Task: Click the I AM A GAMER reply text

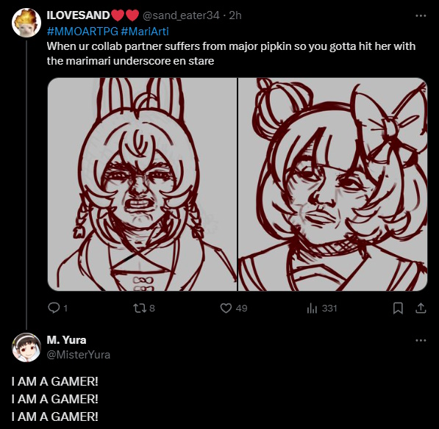Action: coord(55,399)
